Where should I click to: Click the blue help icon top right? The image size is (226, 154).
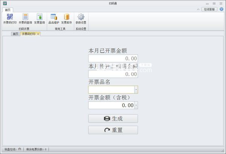[x=221, y=9]
